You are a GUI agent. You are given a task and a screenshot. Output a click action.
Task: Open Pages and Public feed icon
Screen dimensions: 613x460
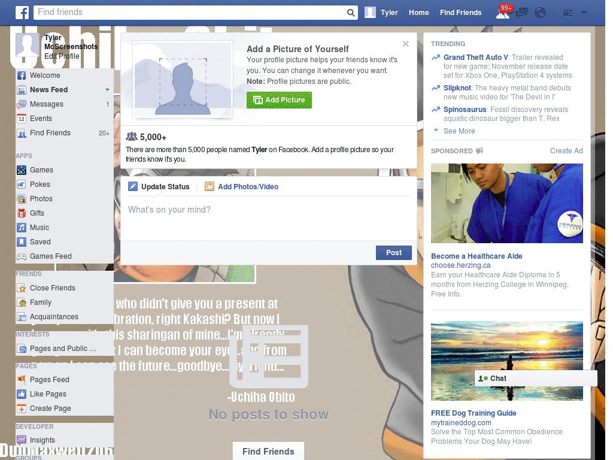pyautogui.click(x=22, y=349)
